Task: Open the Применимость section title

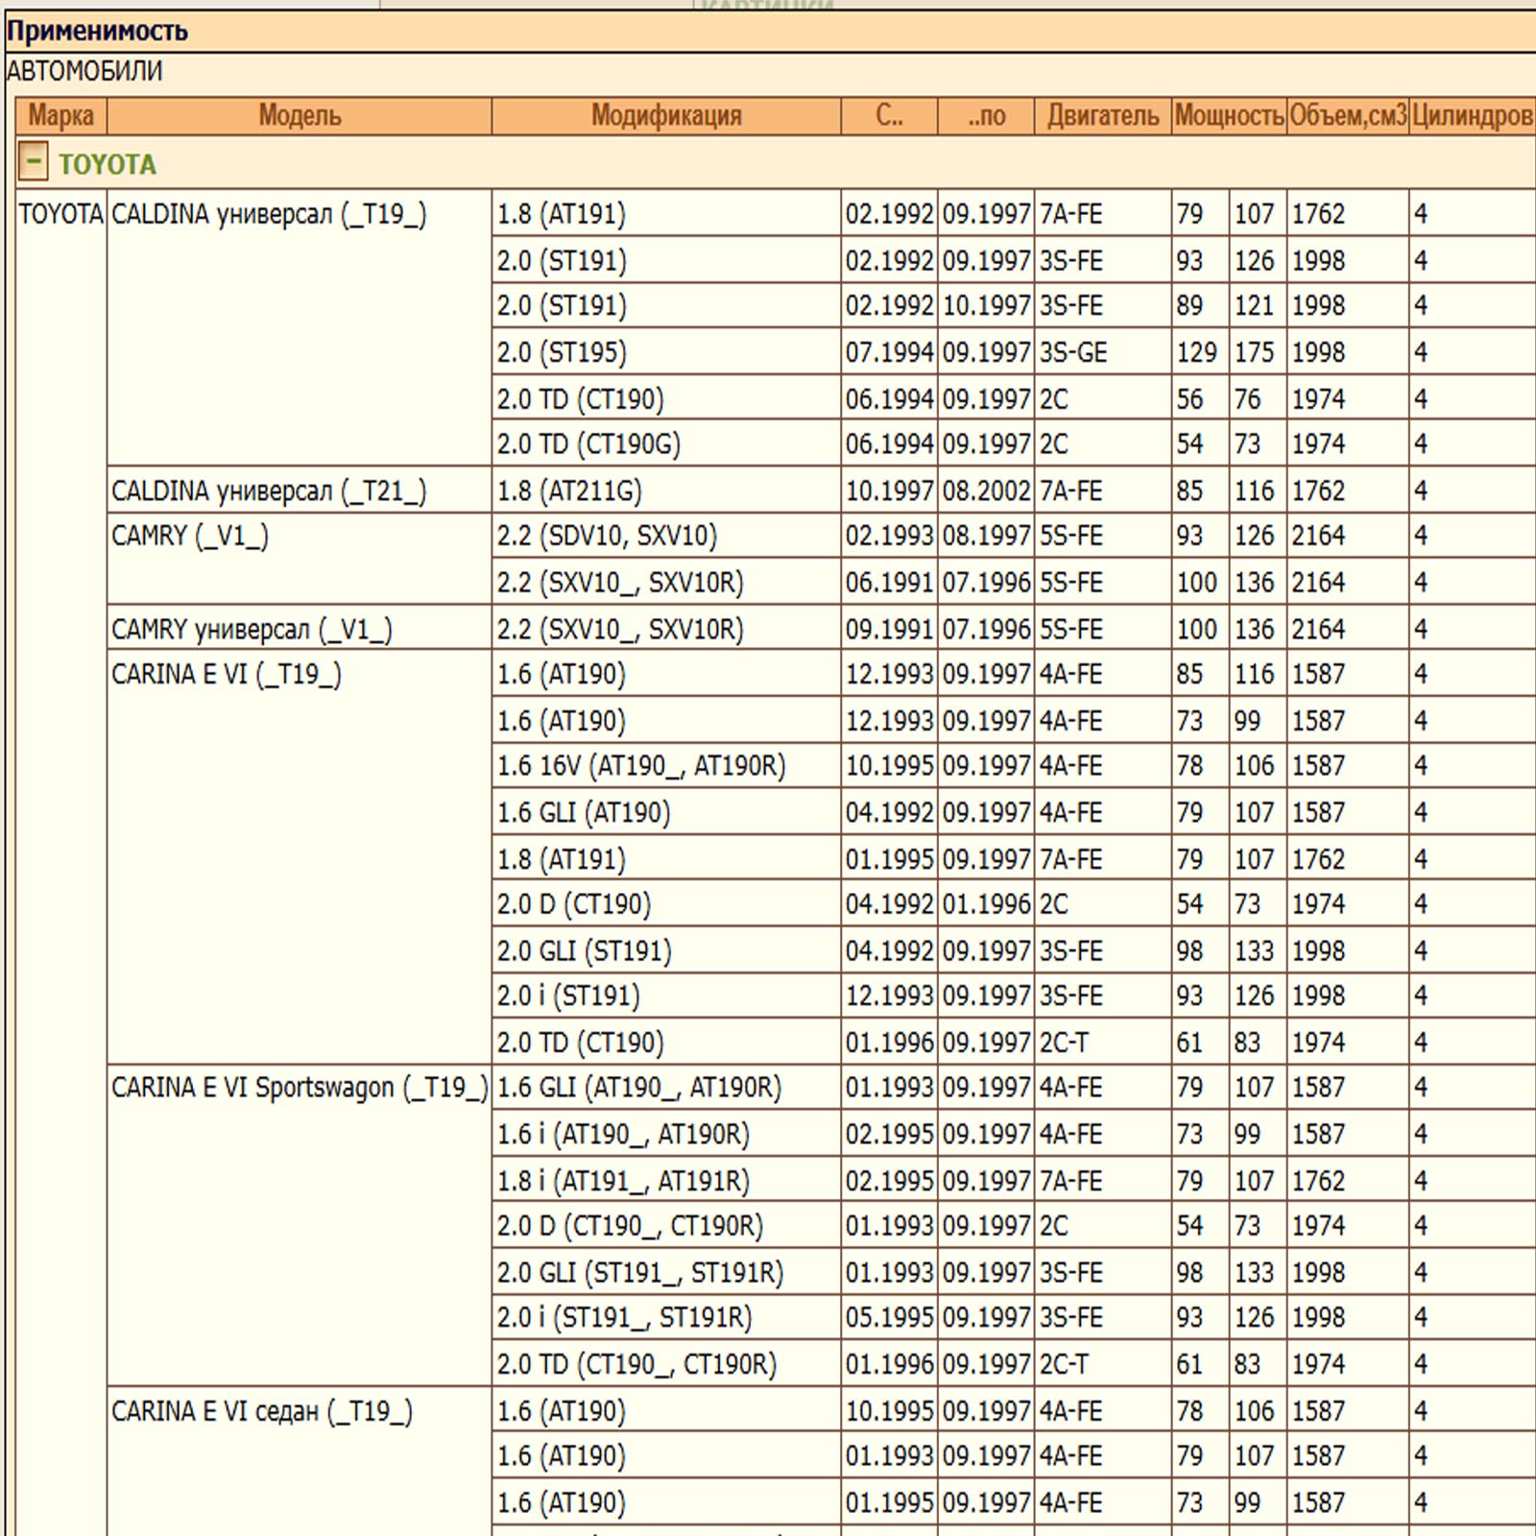Action: [98, 32]
